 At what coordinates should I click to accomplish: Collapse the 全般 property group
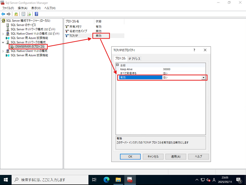(x=117, y=65)
